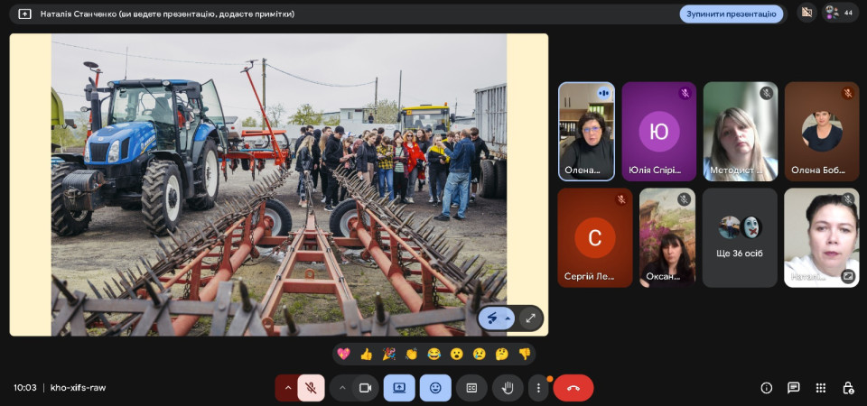
Task: Expand the audio settings chevron
Action: pyautogui.click(x=287, y=388)
